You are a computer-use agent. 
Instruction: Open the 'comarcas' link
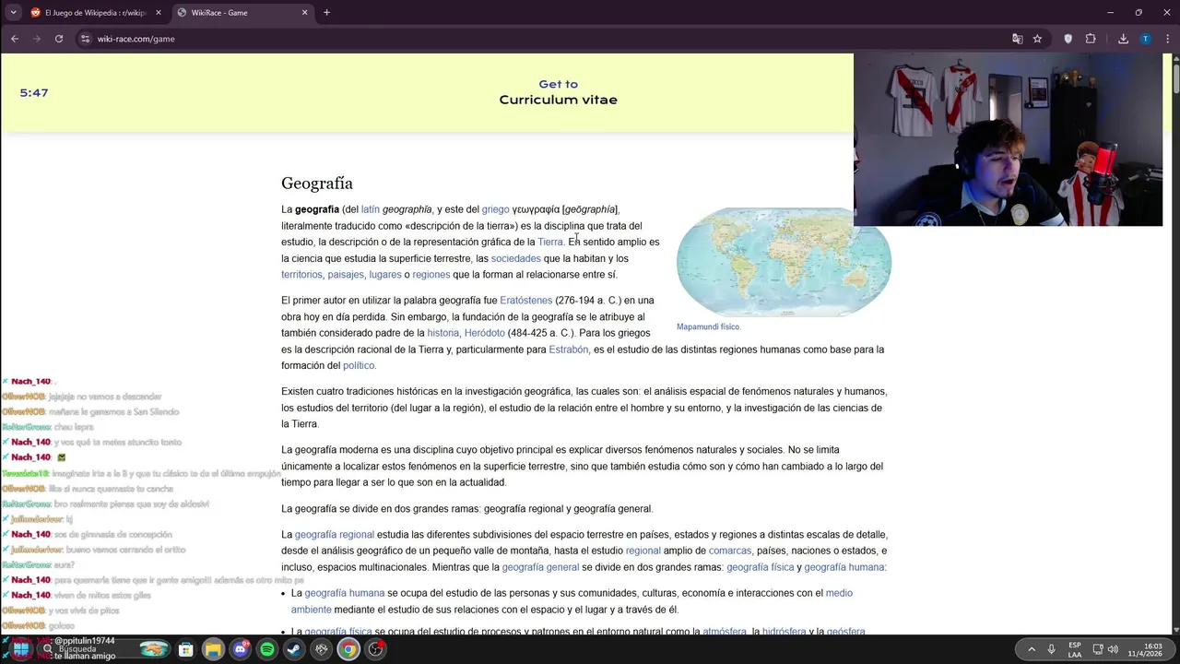[729, 551]
